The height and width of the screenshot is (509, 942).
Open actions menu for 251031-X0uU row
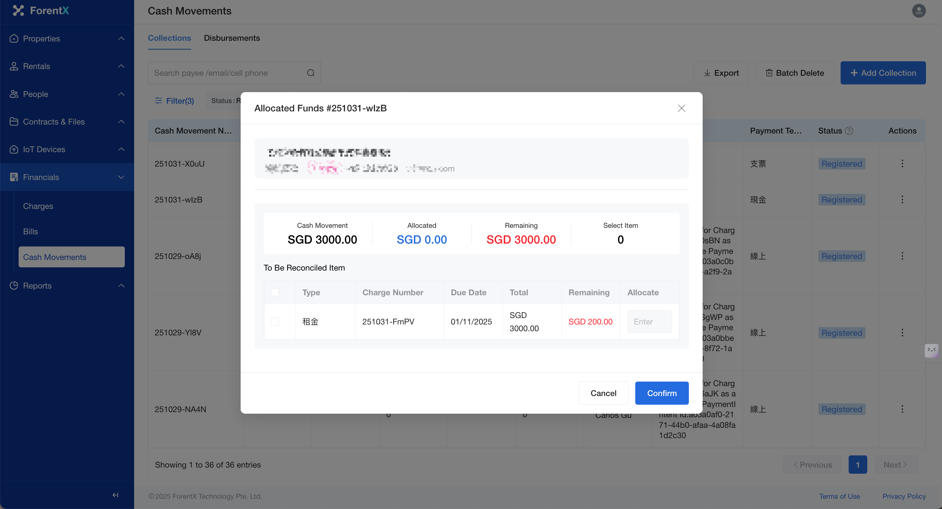coord(902,163)
